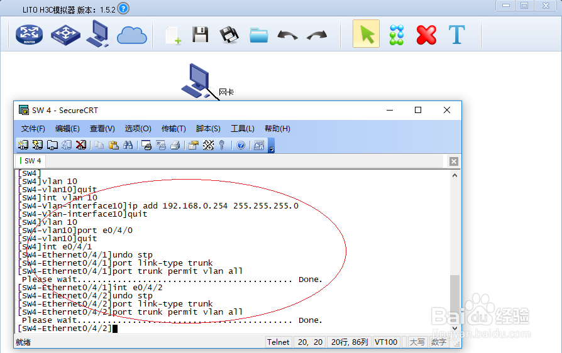This screenshot has height=353, width=562.
Task: Click the SecureCRT title bar app icon
Action: click(24, 110)
